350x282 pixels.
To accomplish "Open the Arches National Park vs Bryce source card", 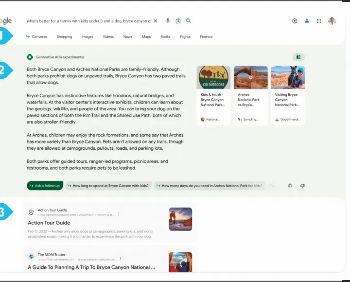I will tap(251, 95).
